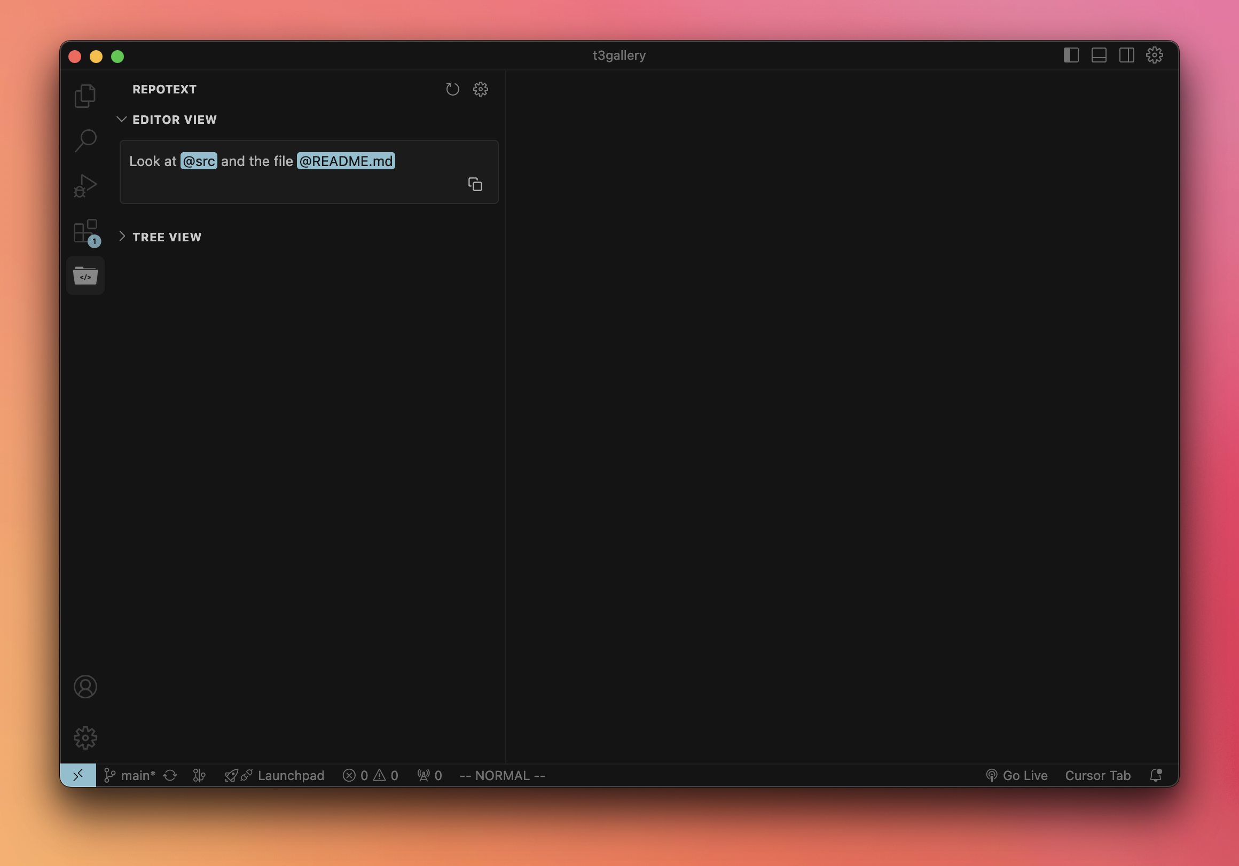
Task: Click the Repotext refresh icon
Action: (452, 89)
